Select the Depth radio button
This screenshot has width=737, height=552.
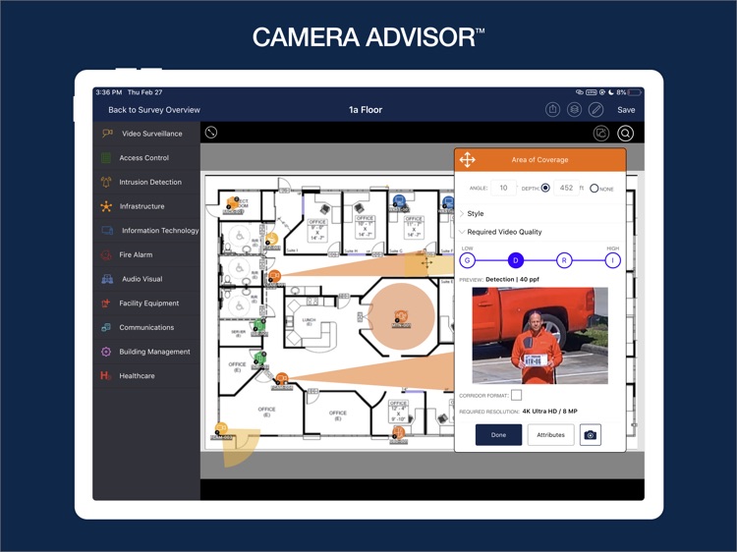(545, 188)
